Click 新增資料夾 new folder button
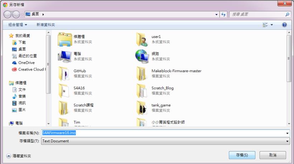The height and width of the screenshot is (164, 294). 46,25
